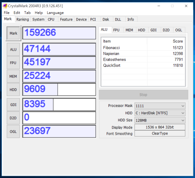Open the Edit menu
This screenshot has height=178, width=195.
pyautogui.click(x=17, y=13)
